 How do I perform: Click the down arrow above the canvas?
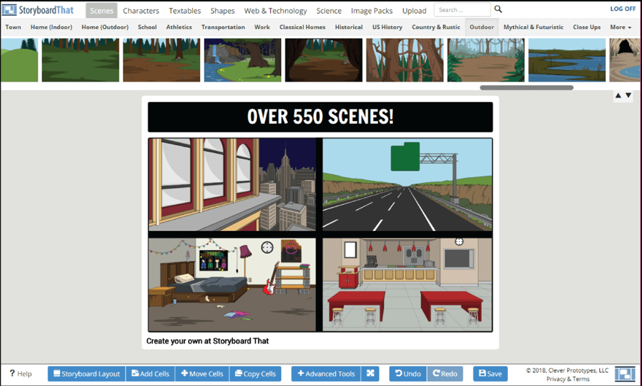click(628, 95)
